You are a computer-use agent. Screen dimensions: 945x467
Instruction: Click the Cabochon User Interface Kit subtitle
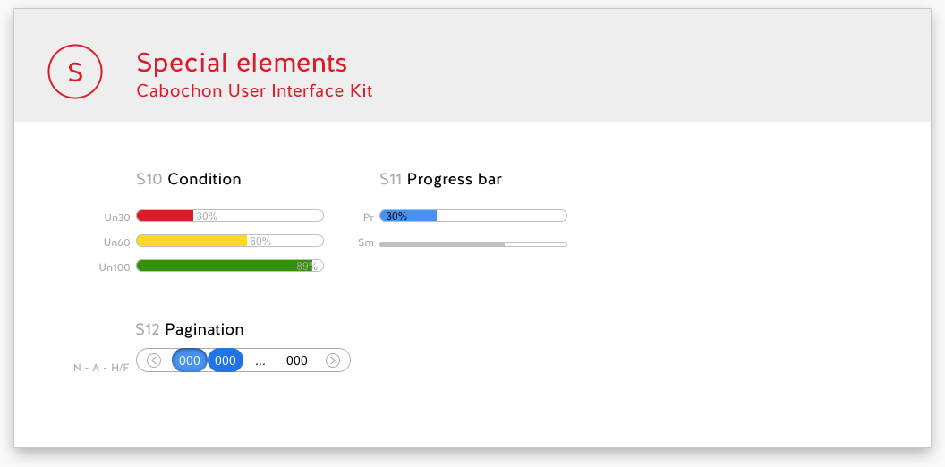pyautogui.click(x=254, y=91)
